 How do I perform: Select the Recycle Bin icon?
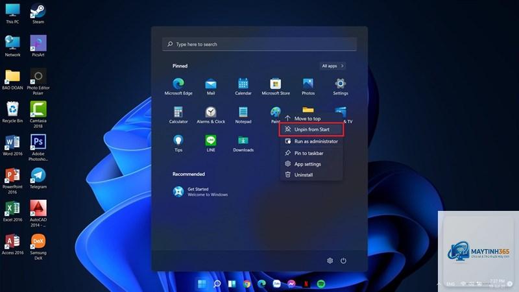click(x=12, y=112)
